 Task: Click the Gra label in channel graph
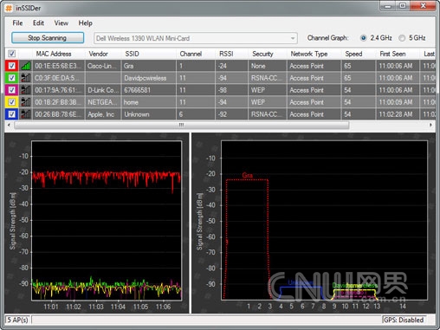pos(248,175)
